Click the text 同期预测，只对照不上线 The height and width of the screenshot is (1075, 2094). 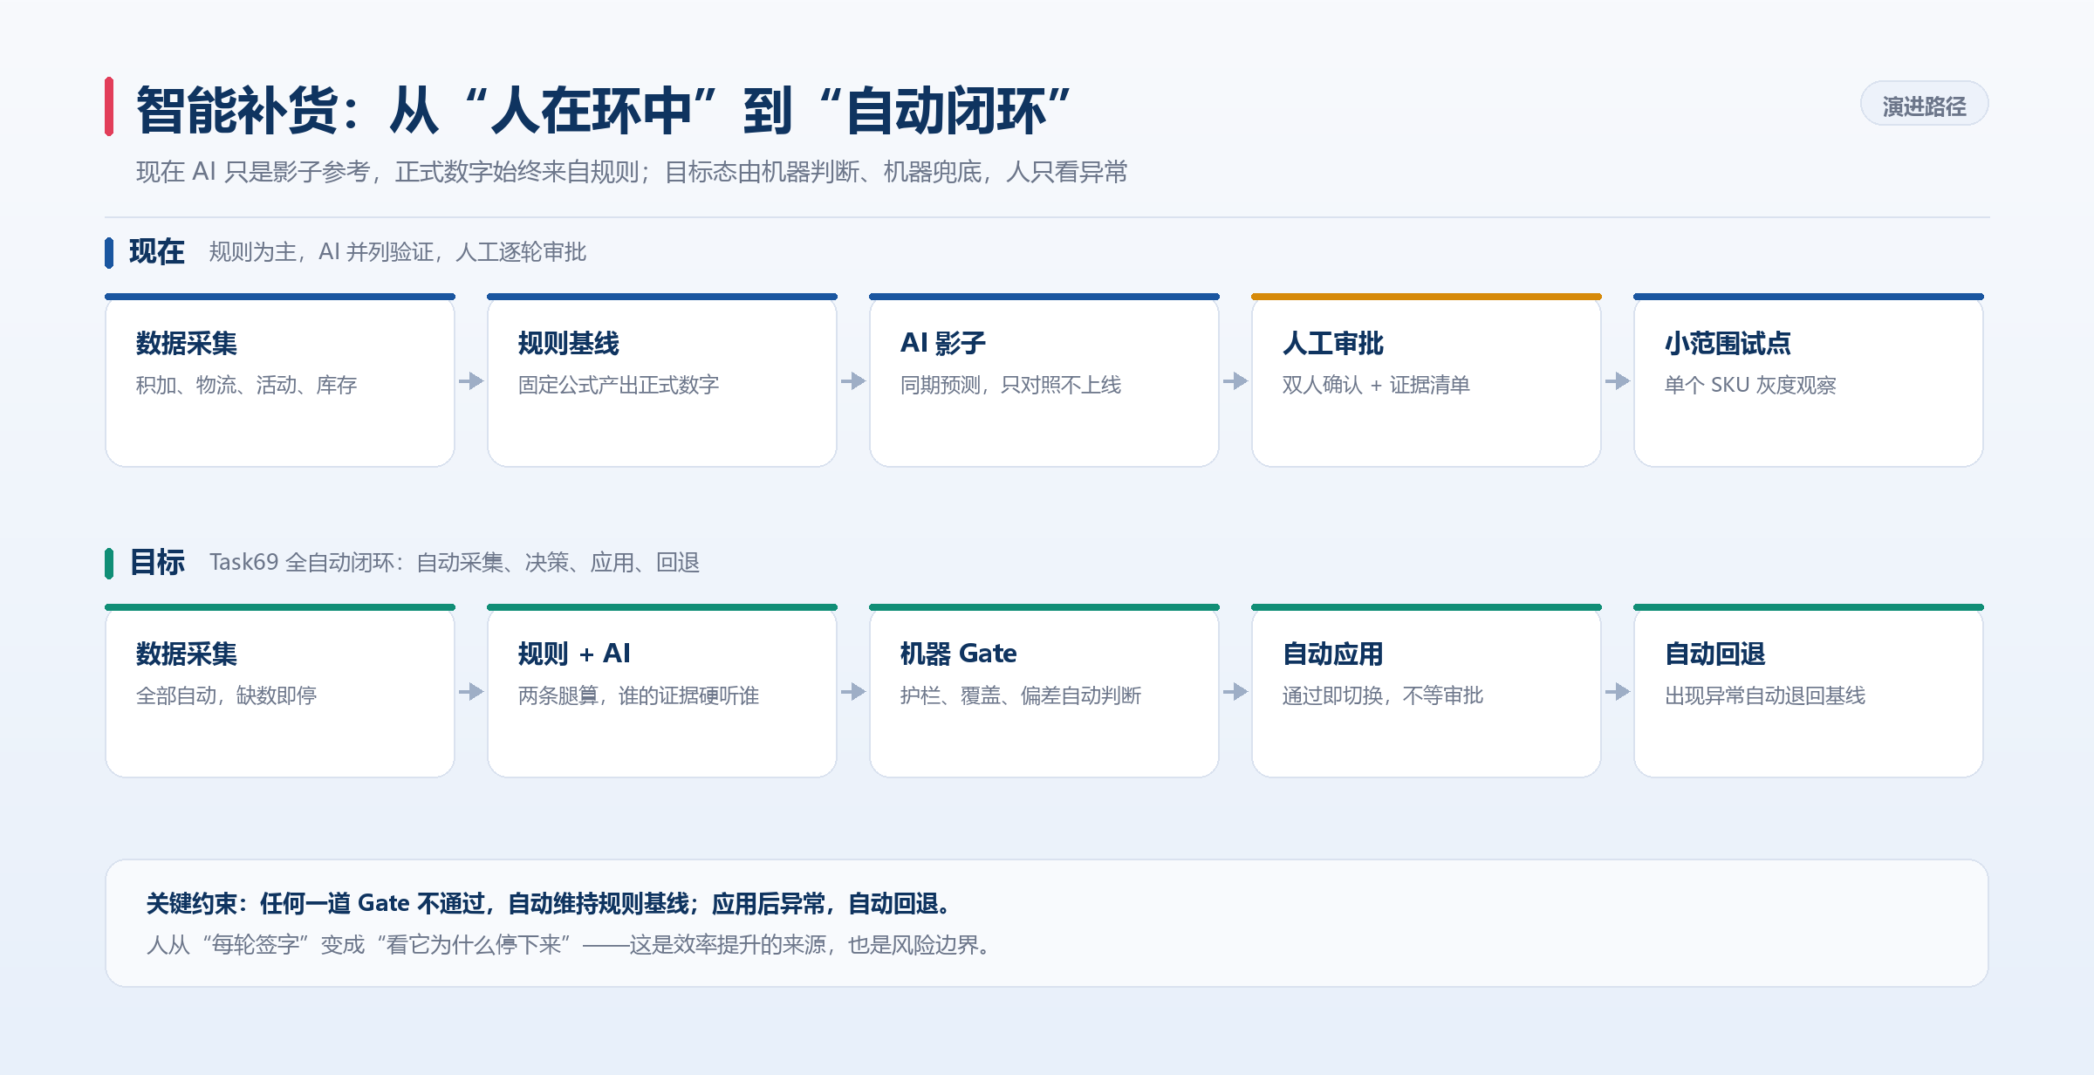pos(1010,385)
